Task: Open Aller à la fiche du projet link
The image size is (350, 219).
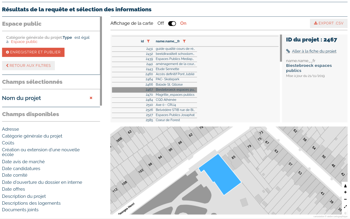Action: [x=314, y=51]
